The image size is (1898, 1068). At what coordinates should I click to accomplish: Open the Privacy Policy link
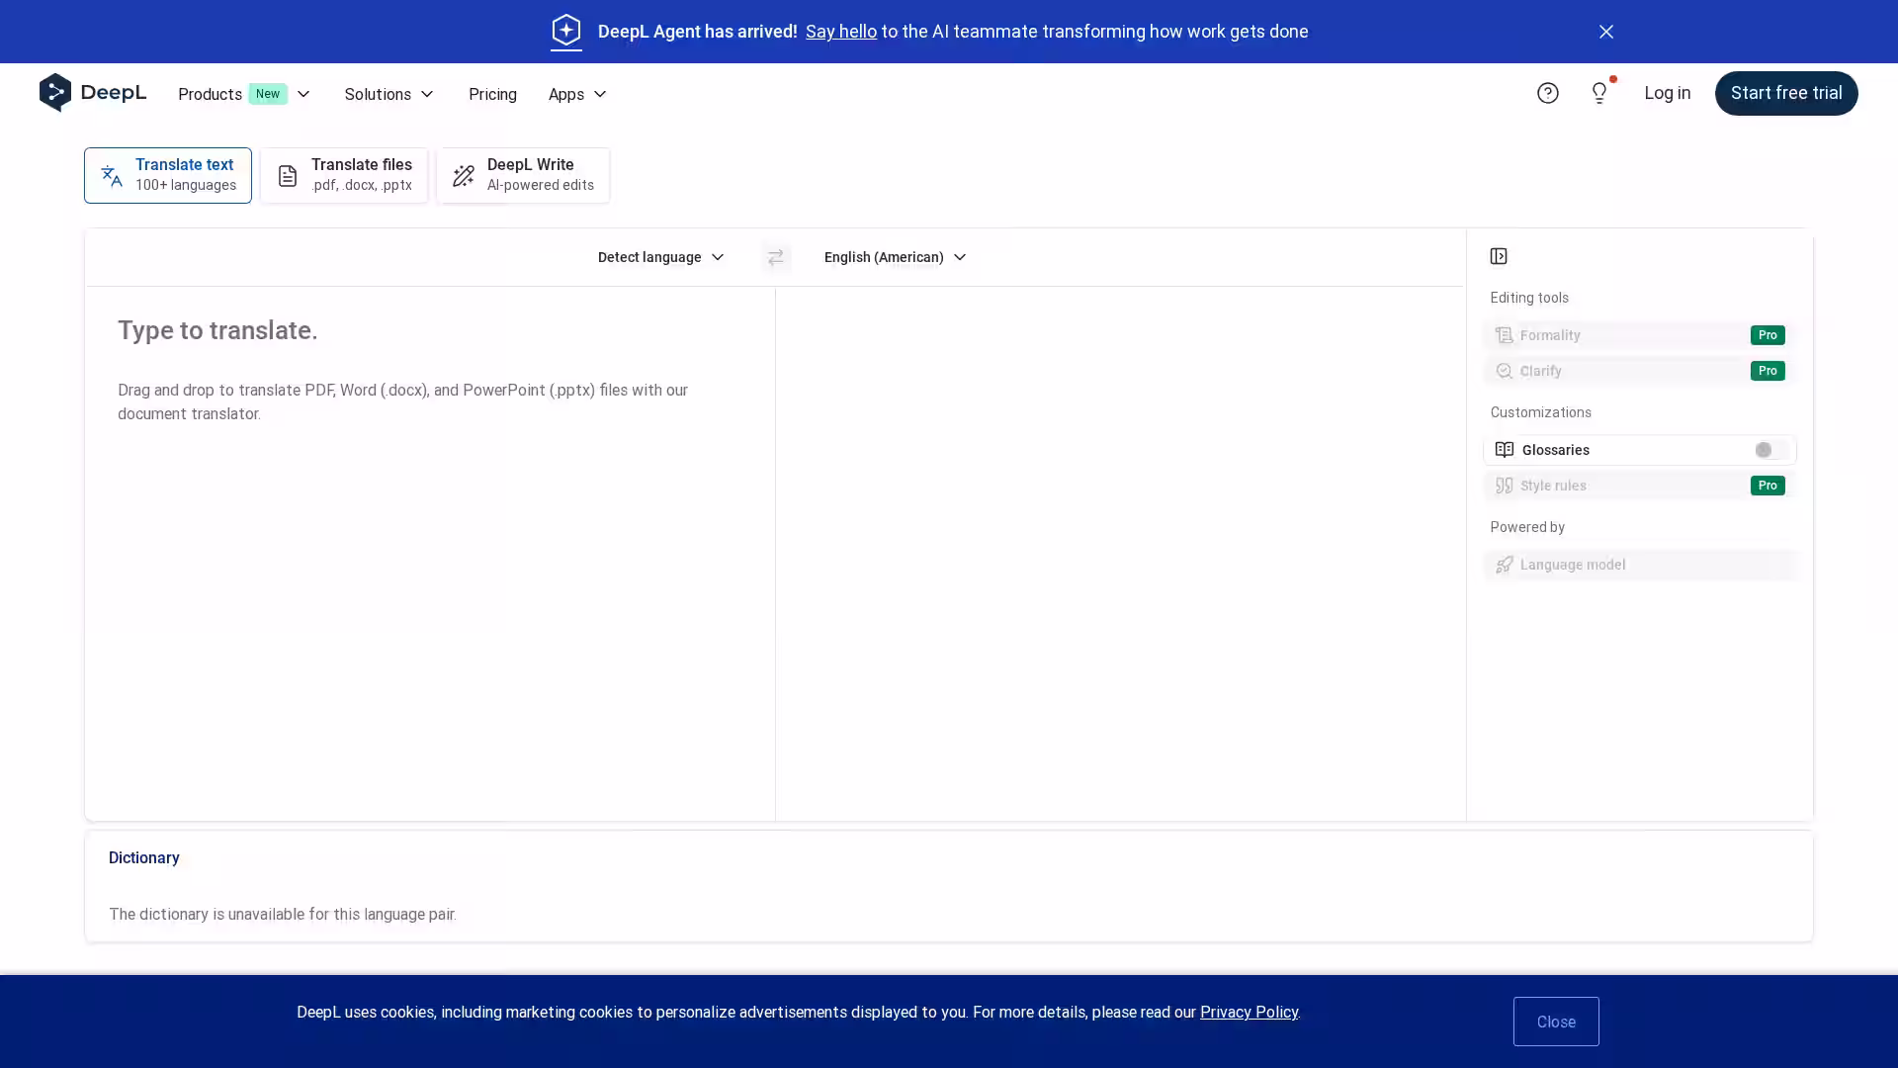tap(1249, 1012)
